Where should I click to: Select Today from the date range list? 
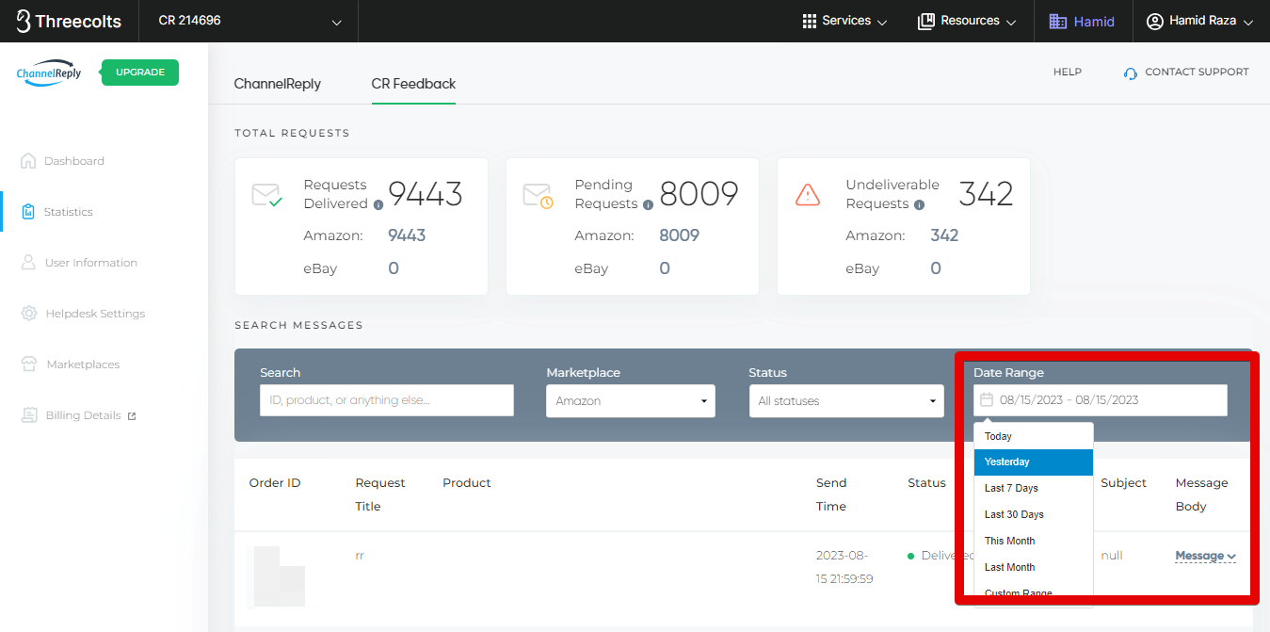pyautogui.click(x=1034, y=436)
